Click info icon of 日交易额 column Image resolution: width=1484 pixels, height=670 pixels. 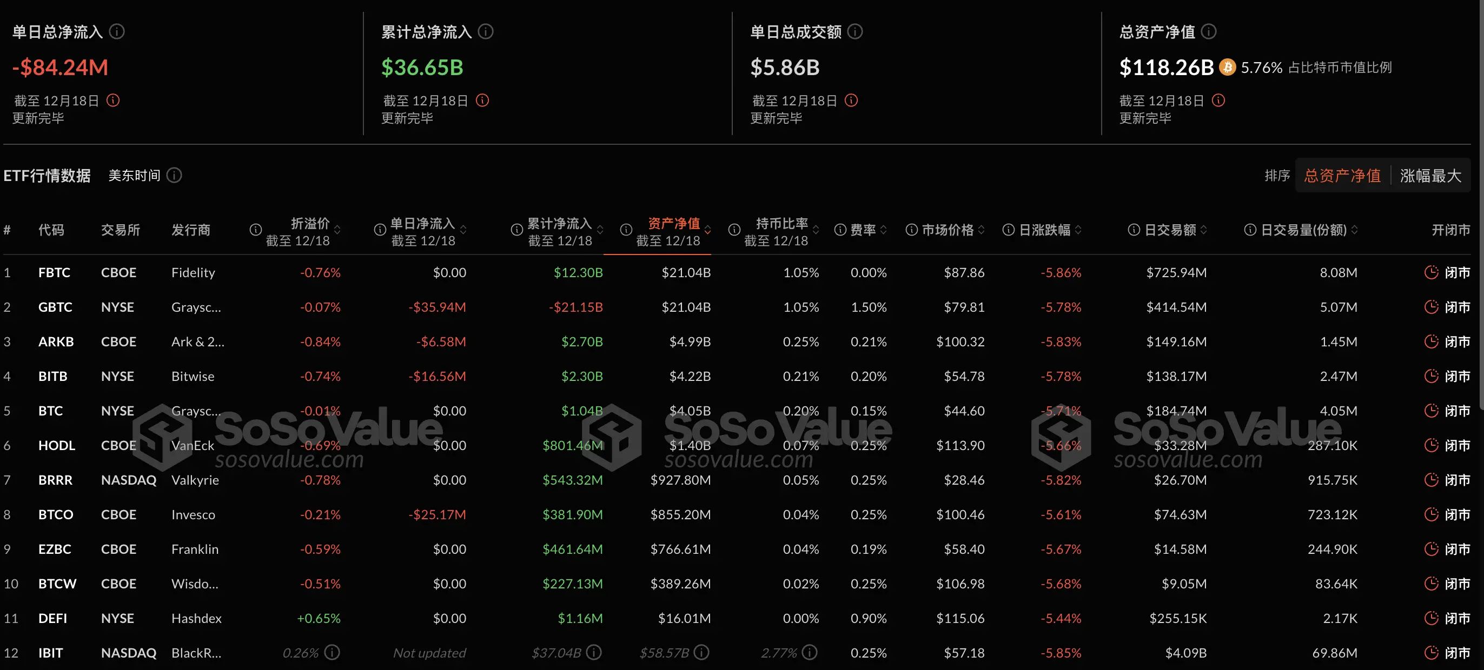(1133, 230)
